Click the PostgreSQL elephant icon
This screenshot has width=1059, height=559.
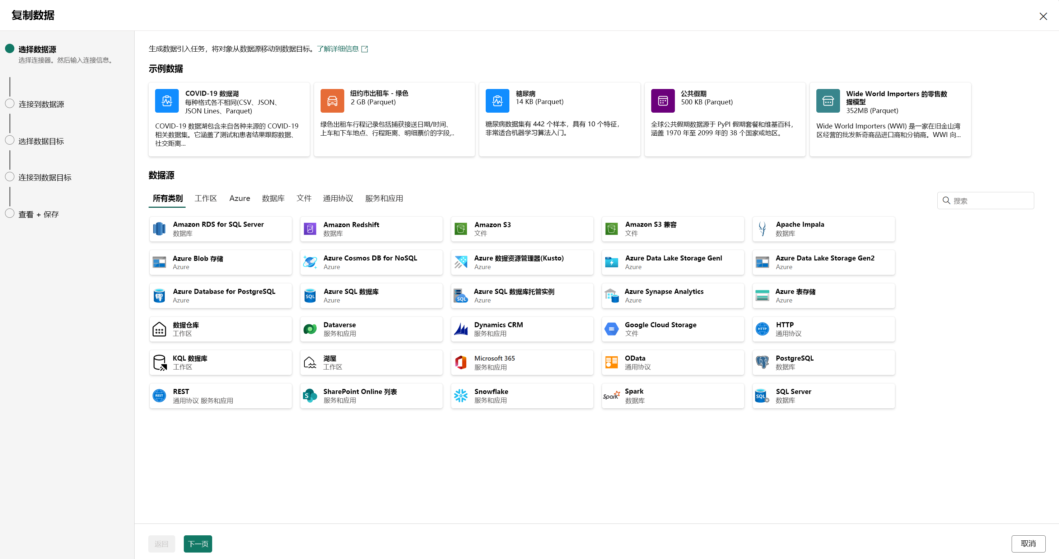click(x=762, y=362)
